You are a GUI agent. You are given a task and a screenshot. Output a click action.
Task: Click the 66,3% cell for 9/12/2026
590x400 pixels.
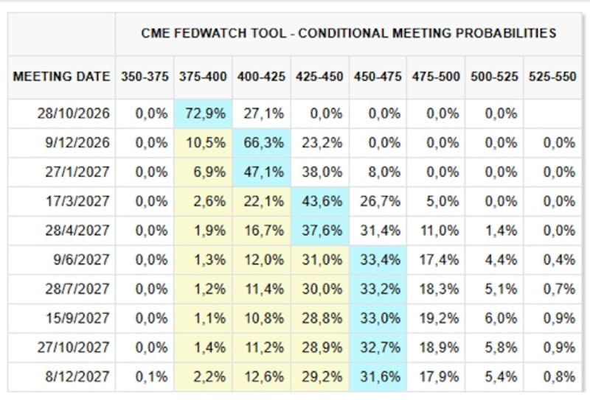pyautogui.click(x=262, y=143)
